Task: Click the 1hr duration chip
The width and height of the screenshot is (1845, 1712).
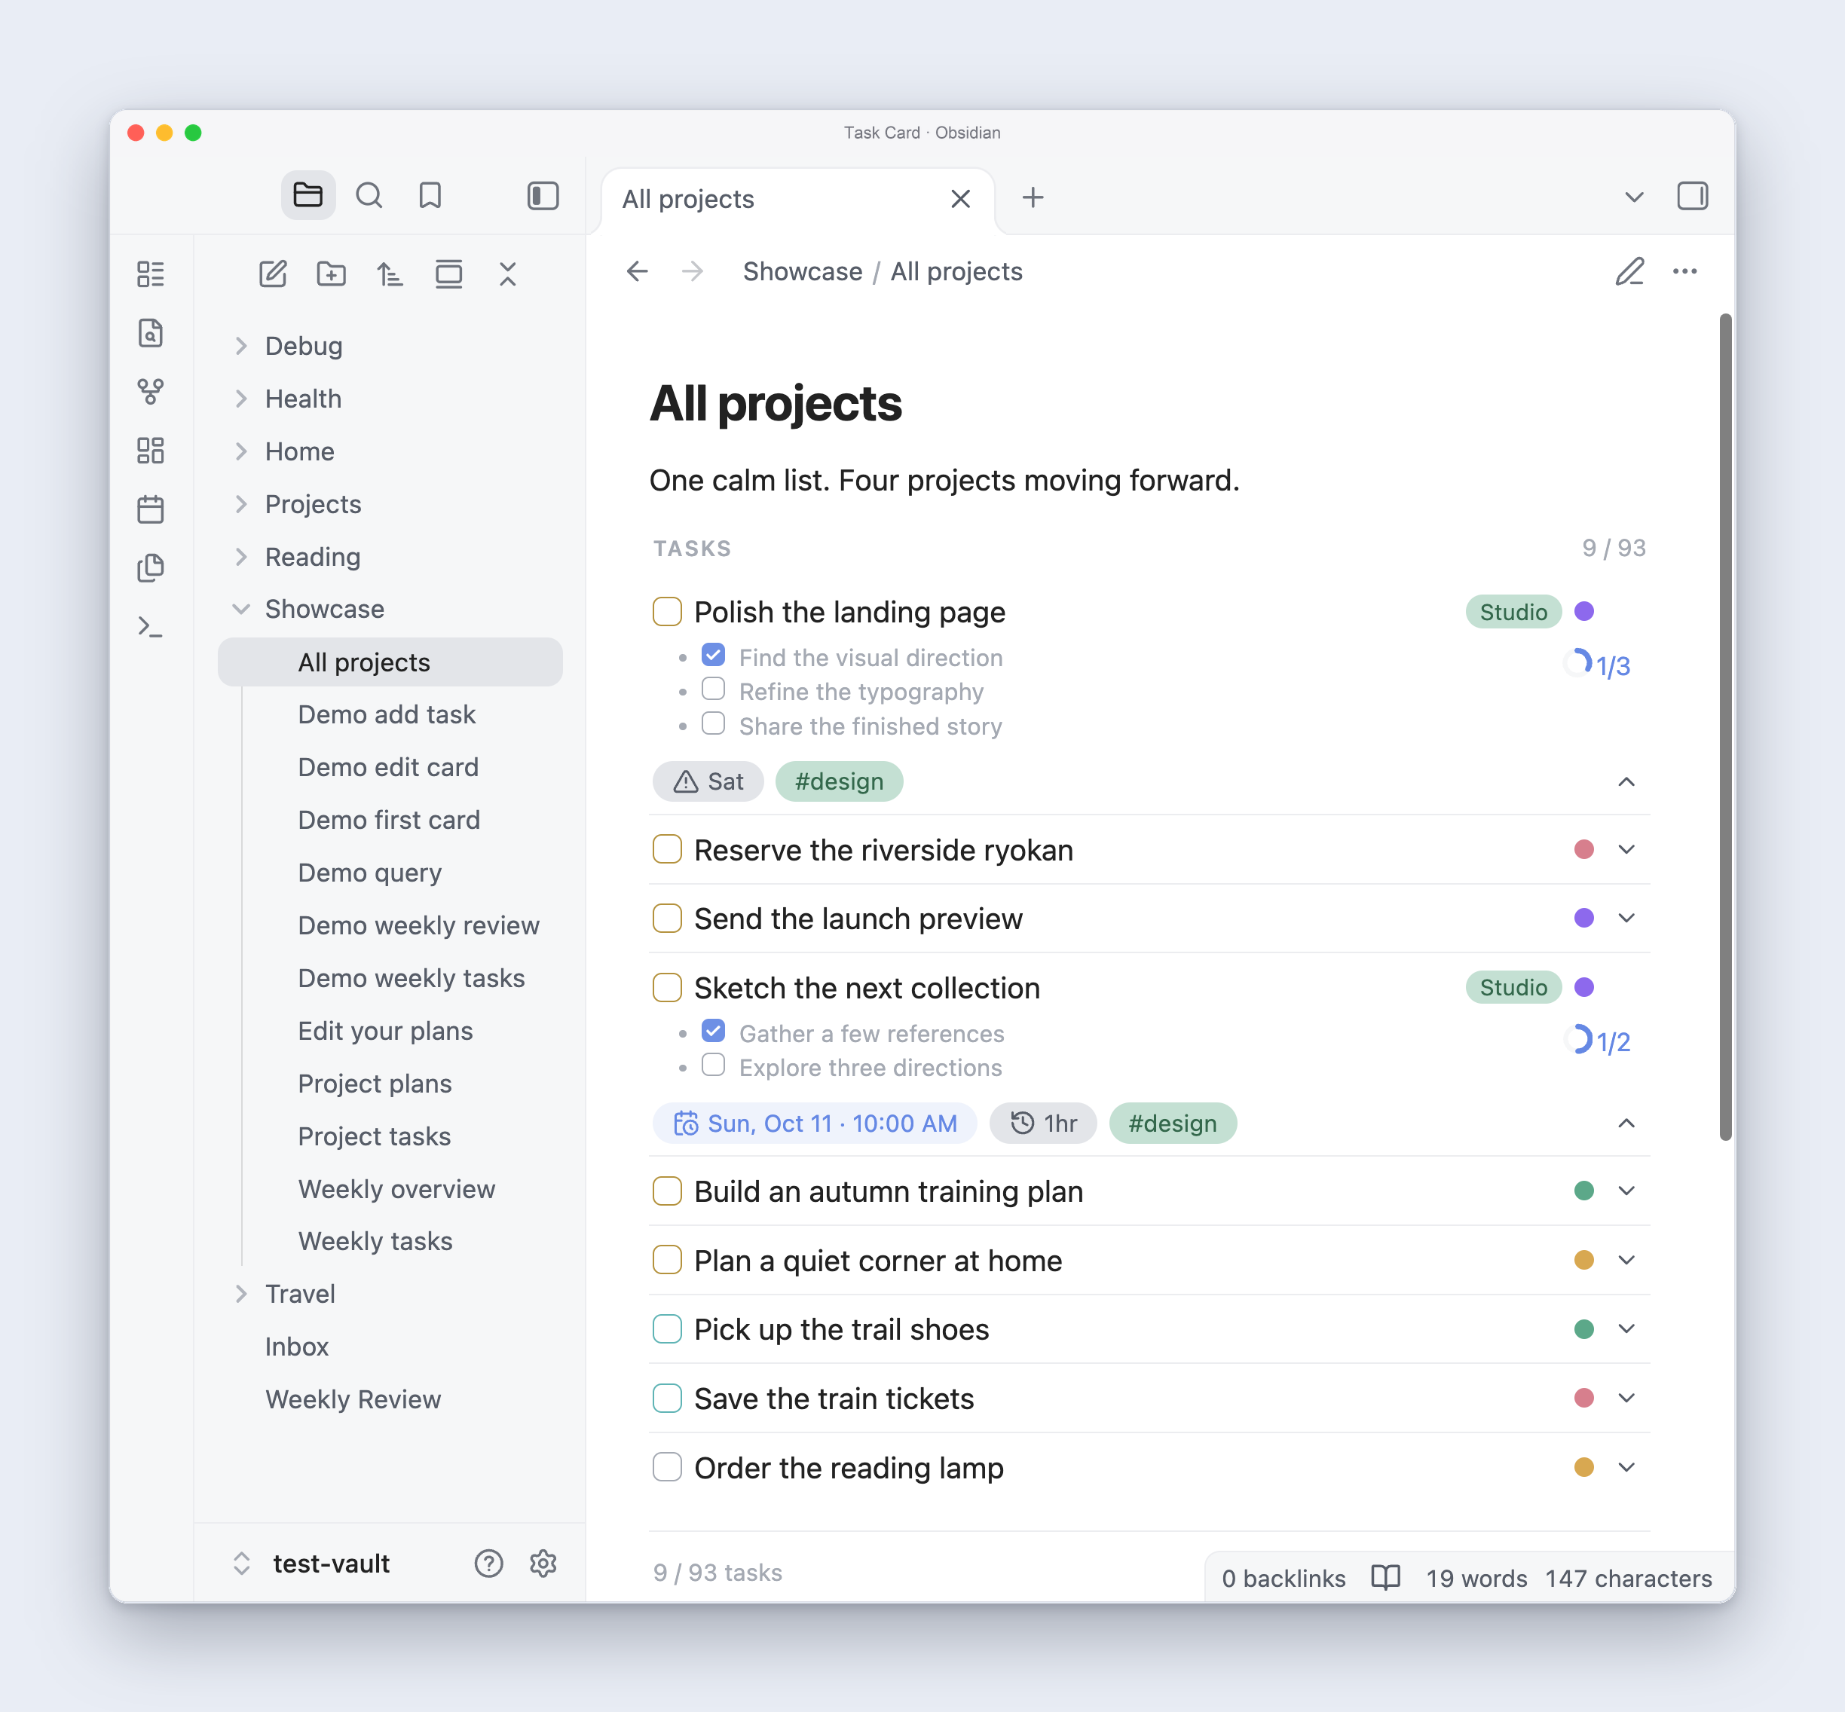Action: coord(1043,1123)
